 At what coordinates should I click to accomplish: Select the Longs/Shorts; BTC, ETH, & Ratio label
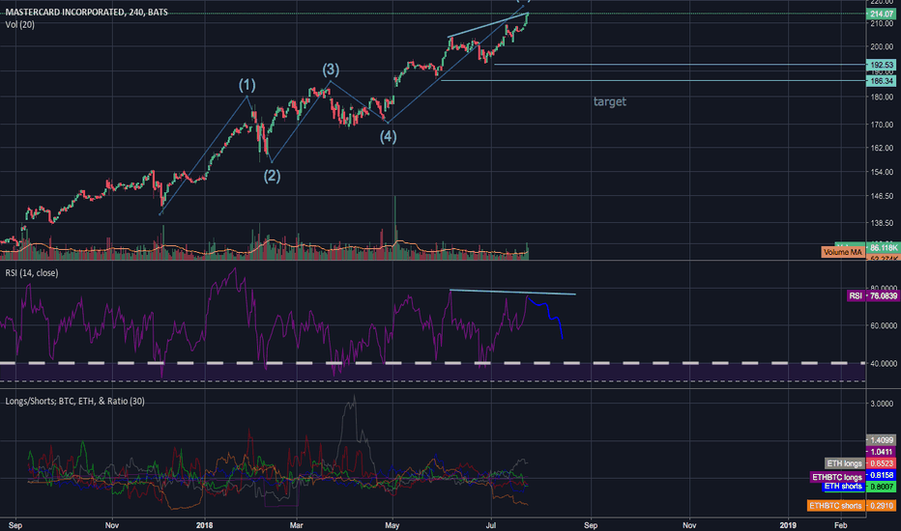[74, 401]
